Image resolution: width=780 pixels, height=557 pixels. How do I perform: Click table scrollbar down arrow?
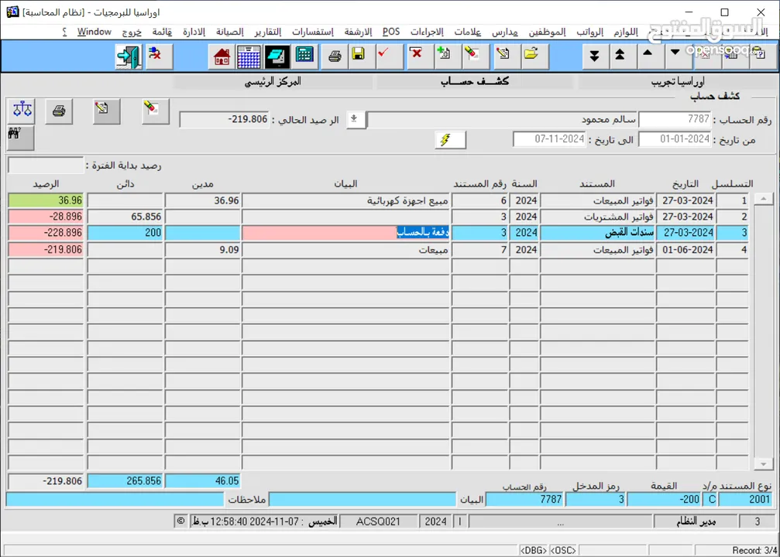[x=763, y=464]
